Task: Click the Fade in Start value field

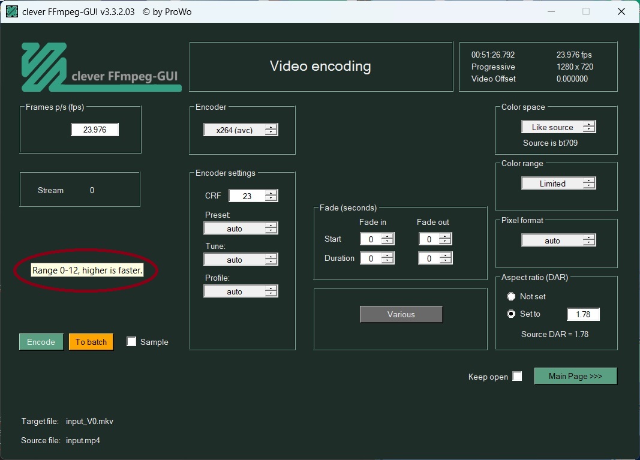Action: pyautogui.click(x=371, y=239)
